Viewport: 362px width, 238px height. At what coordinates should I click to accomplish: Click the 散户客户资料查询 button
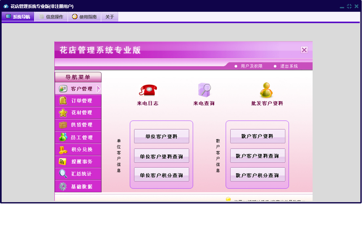pos(258,156)
